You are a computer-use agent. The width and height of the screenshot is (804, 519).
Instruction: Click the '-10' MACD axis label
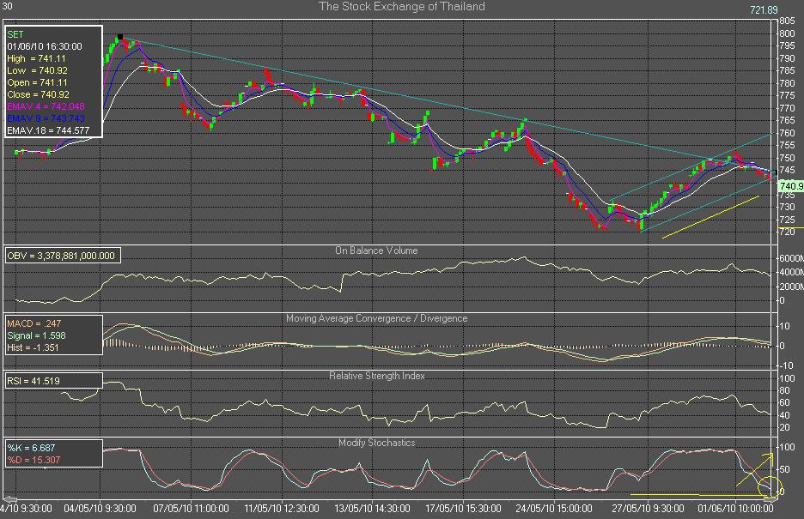tap(785, 365)
